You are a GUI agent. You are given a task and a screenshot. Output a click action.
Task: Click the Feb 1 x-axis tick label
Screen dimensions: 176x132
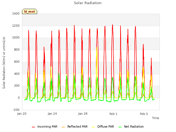pos(113,114)
